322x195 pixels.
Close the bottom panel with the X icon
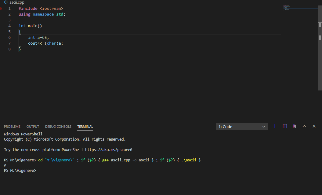tap(314, 126)
